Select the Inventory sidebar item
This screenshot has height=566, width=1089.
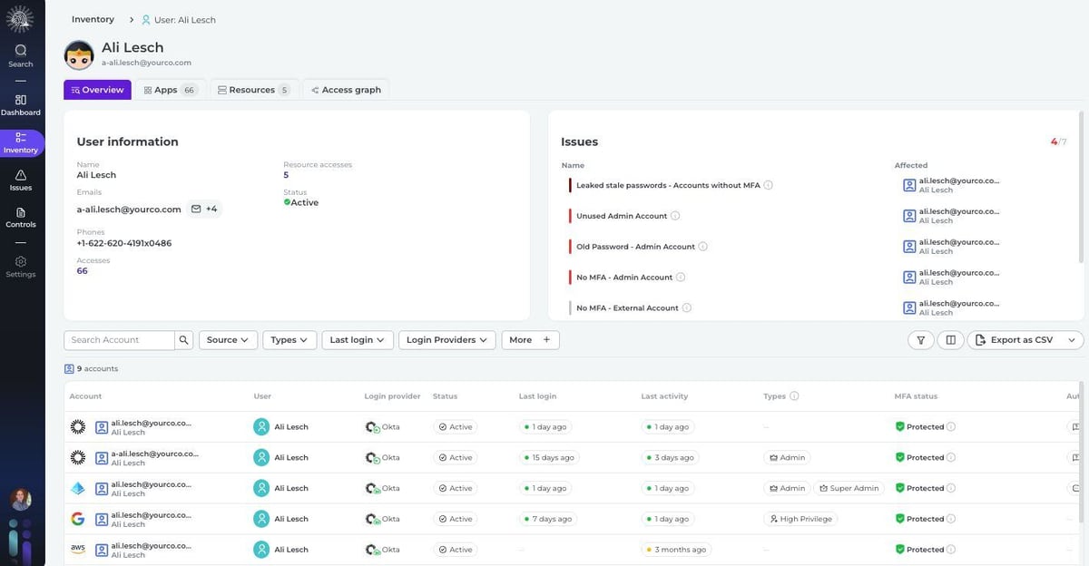(x=21, y=143)
